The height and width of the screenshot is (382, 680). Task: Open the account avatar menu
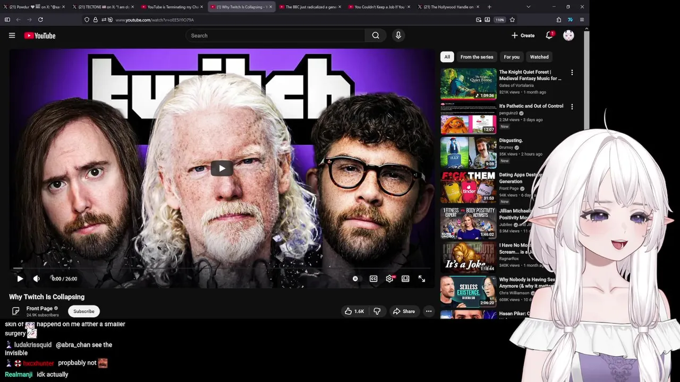568,36
